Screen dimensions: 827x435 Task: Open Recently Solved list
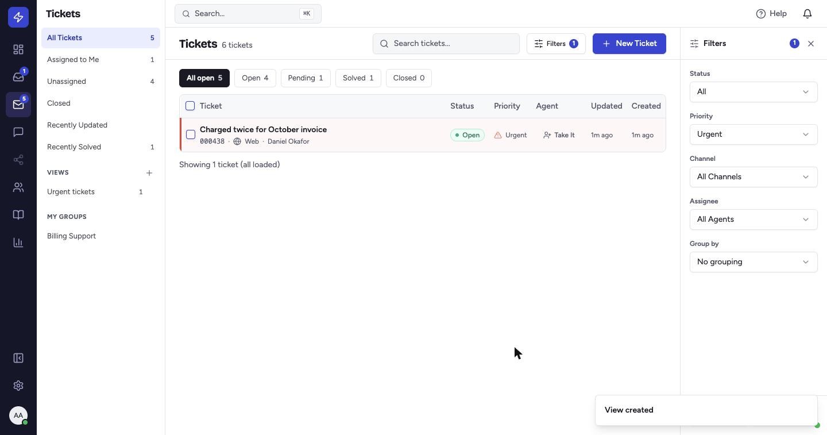pyautogui.click(x=101, y=147)
